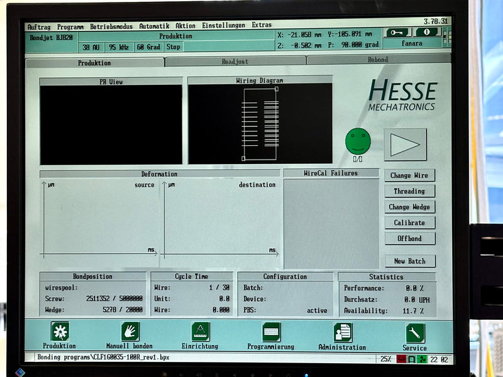Switch to the Readjust tab

[235, 61]
